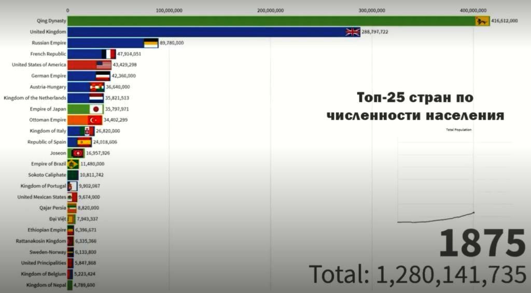The image size is (531, 293).
Task: Click the Sokoto Caliphate country label
Action: [x=48, y=175]
